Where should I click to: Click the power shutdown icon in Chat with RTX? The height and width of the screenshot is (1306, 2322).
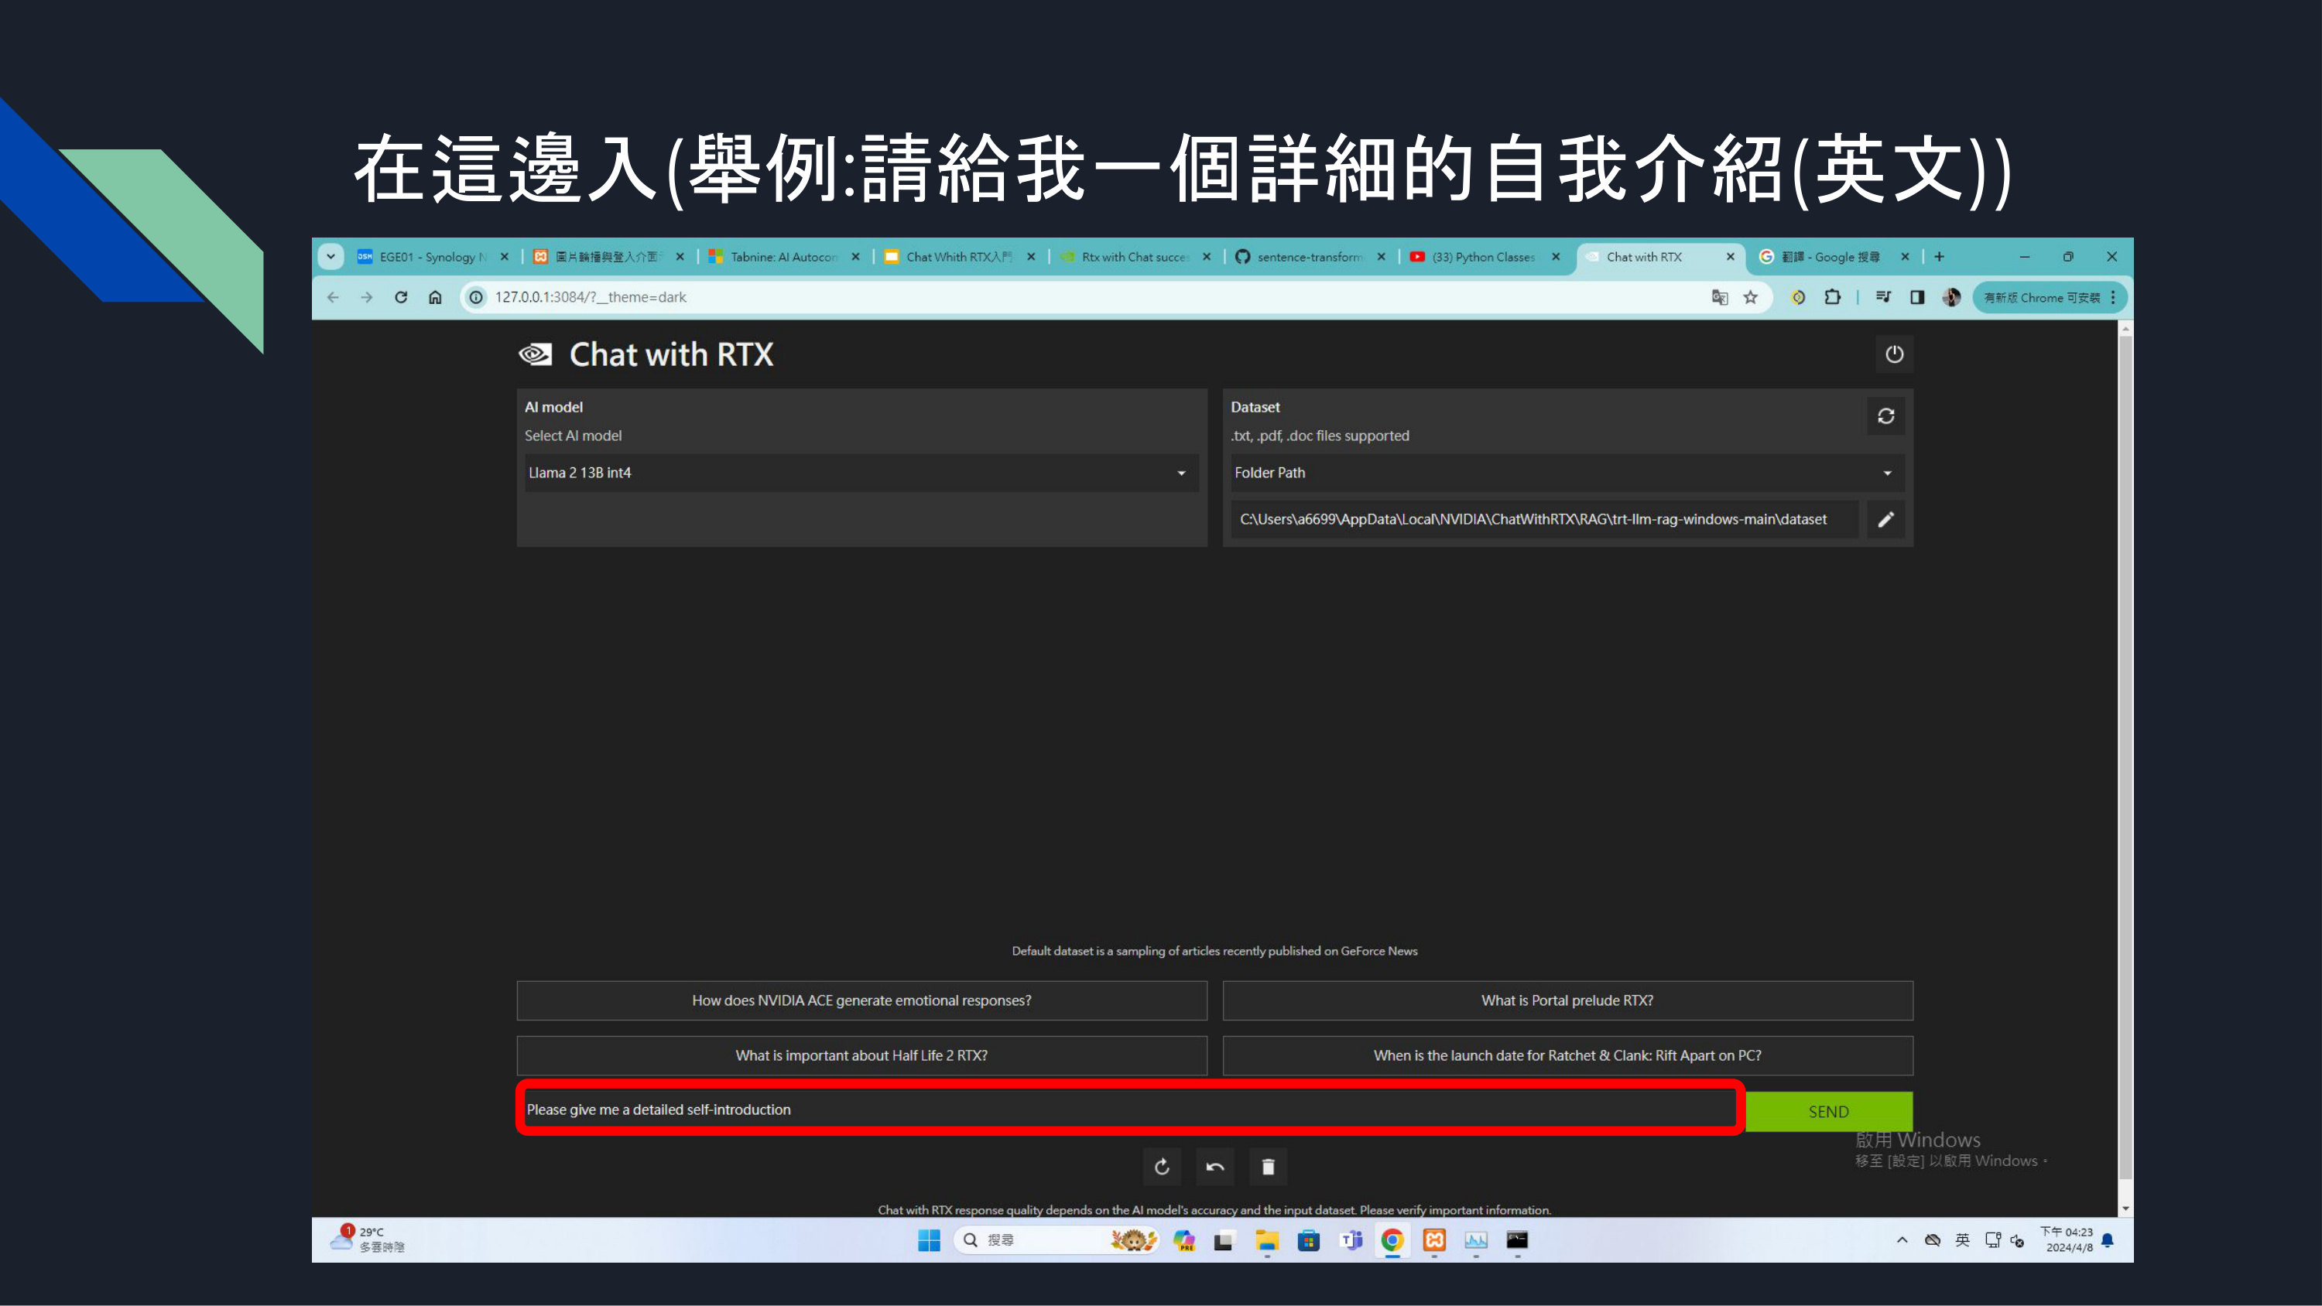coord(1894,354)
